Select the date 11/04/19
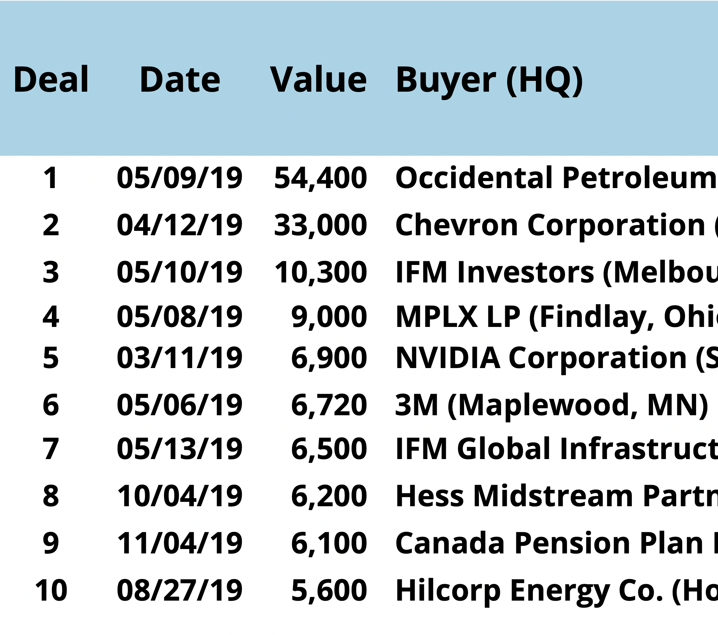The width and height of the screenshot is (718, 635). point(179,543)
